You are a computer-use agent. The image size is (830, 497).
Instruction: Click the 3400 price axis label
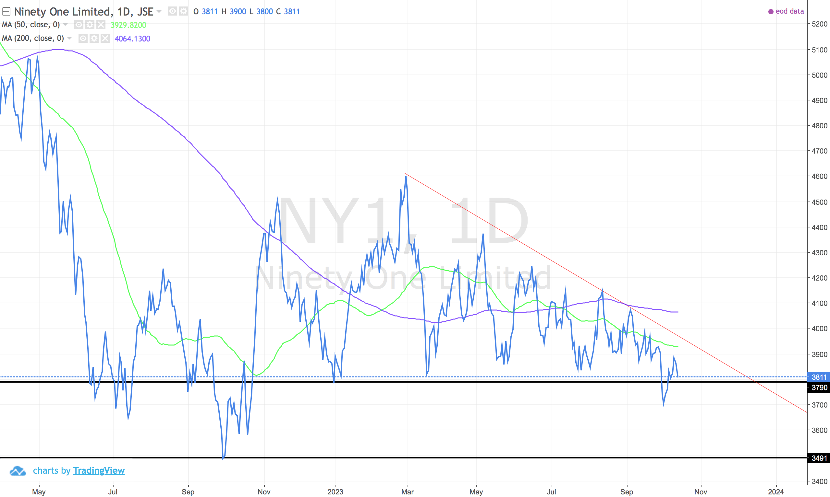[819, 481]
